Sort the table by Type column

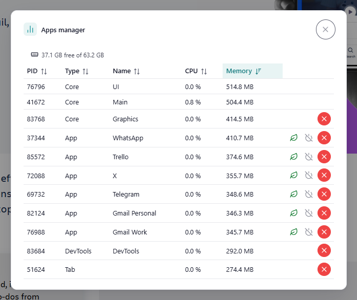(x=77, y=71)
